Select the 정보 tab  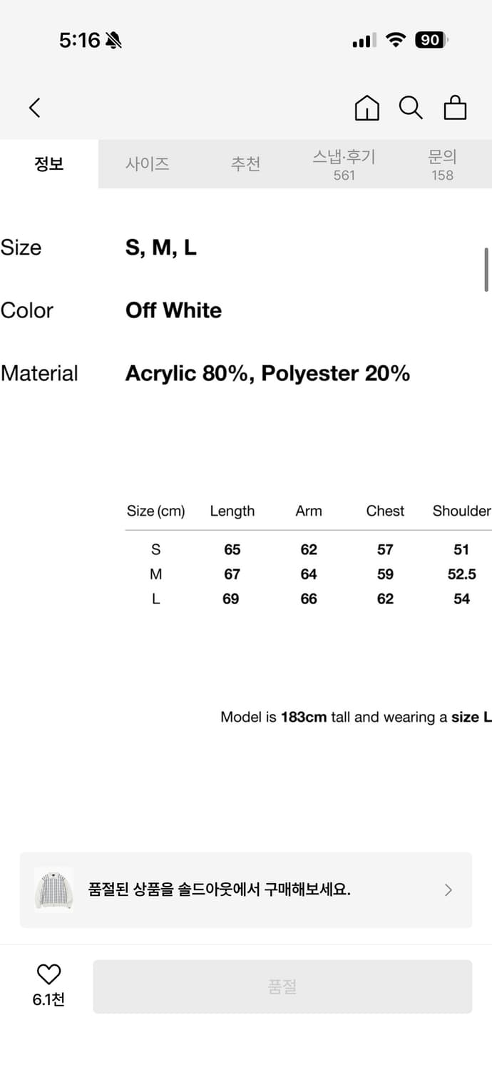(49, 164)
